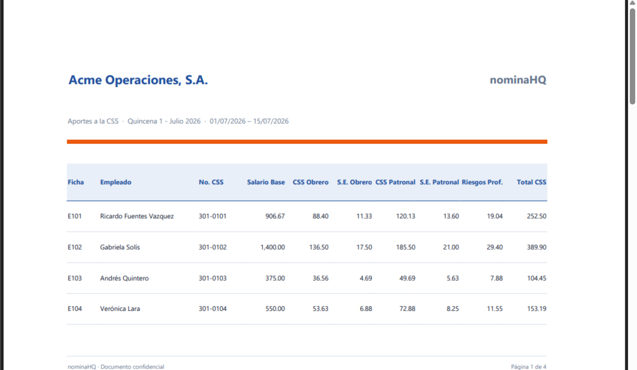The image size is (637, 370).
Task: Click CSS number 301-0104
Action: click(212, 309)
